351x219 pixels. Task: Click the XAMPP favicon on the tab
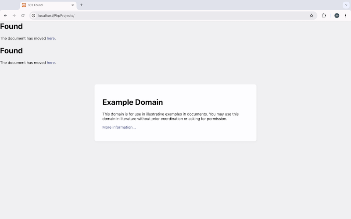click(24, 5)
